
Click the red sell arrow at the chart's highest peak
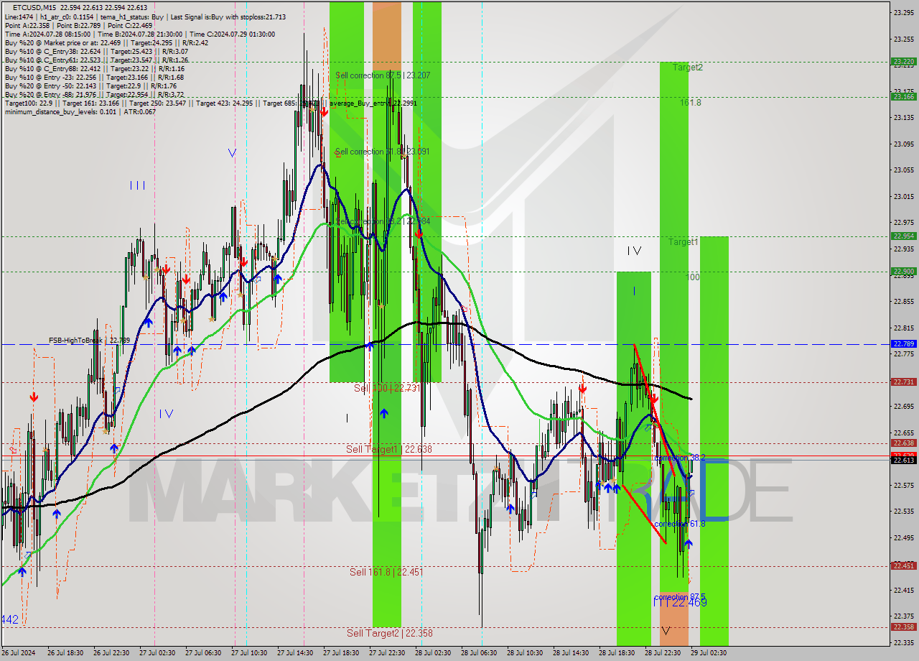tap(325, 110)
